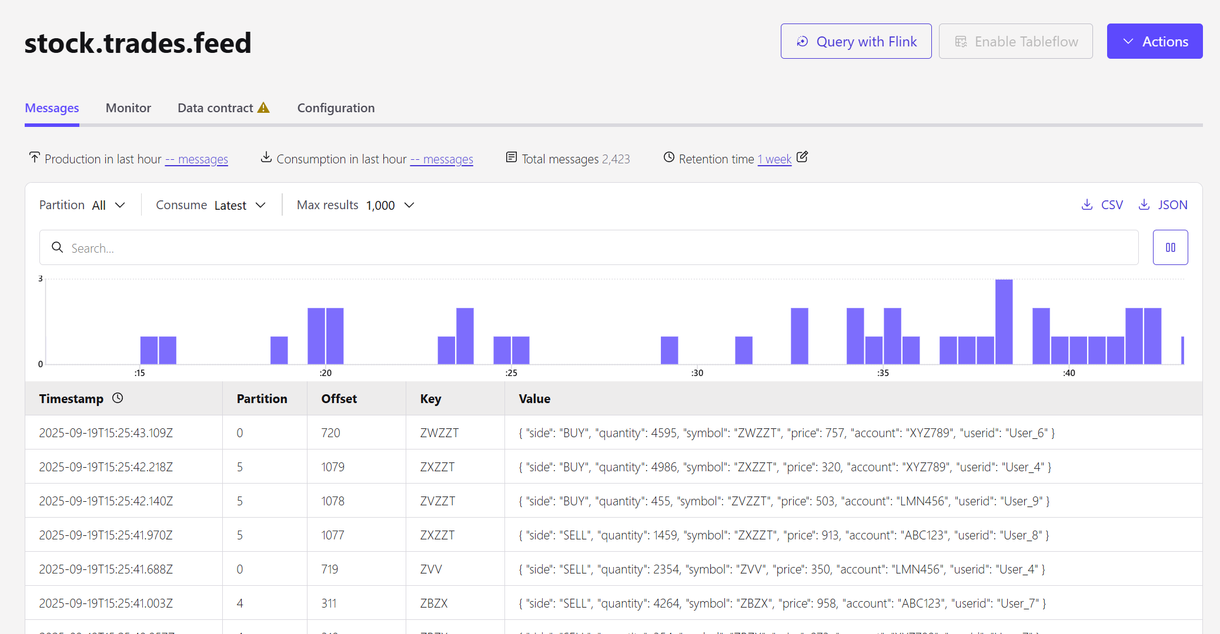
Task: Click the clock icon beside Timestamp header
Action: click(x=118, y=398)
